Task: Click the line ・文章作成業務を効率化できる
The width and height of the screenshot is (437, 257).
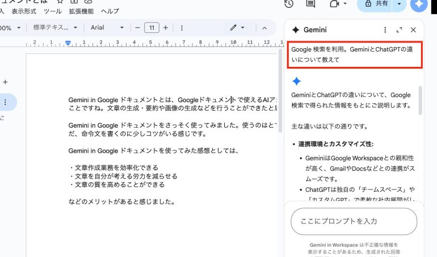Action: point(114,168)
